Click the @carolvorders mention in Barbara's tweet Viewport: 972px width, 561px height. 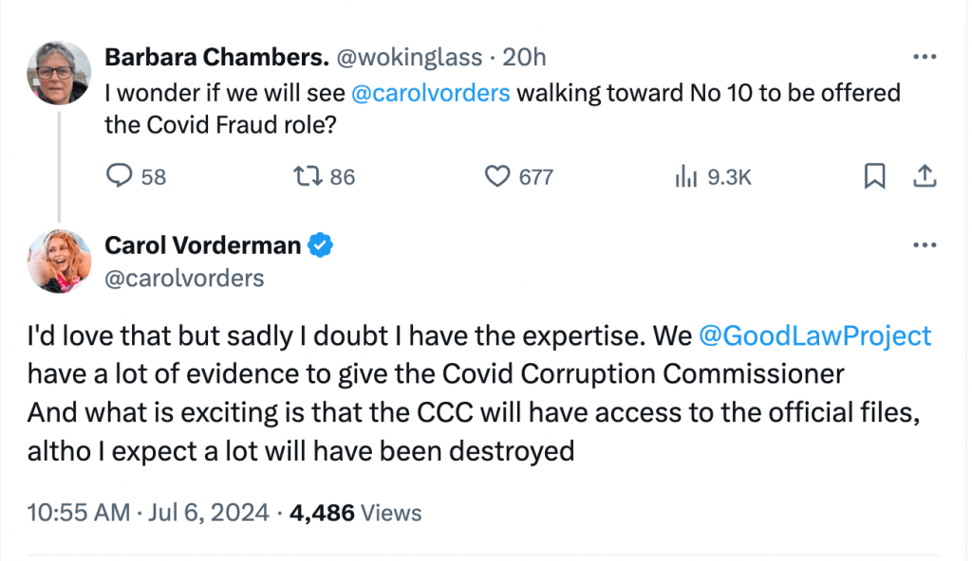pos(430,94)
